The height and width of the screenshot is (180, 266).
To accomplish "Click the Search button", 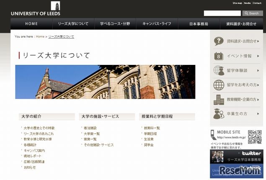I will 253,13.
